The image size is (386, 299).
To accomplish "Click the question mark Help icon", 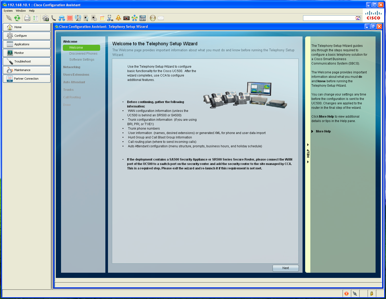I will [153, 18].
